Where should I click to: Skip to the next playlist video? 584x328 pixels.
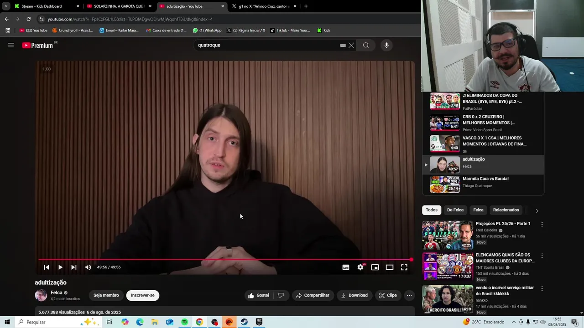coord(74,267)
